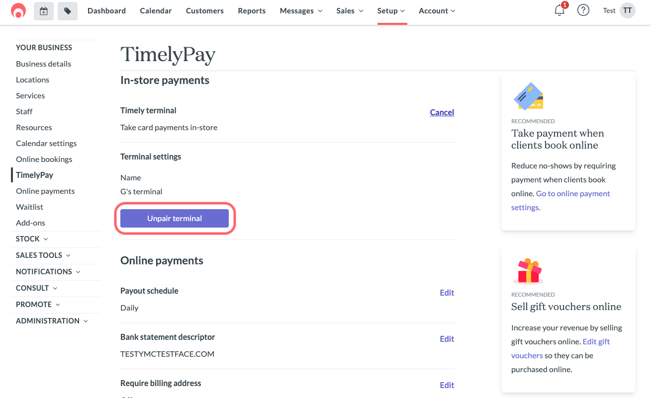Click the In-store payments heading
The width and height of the screenshot is (650, 398).
165,80
